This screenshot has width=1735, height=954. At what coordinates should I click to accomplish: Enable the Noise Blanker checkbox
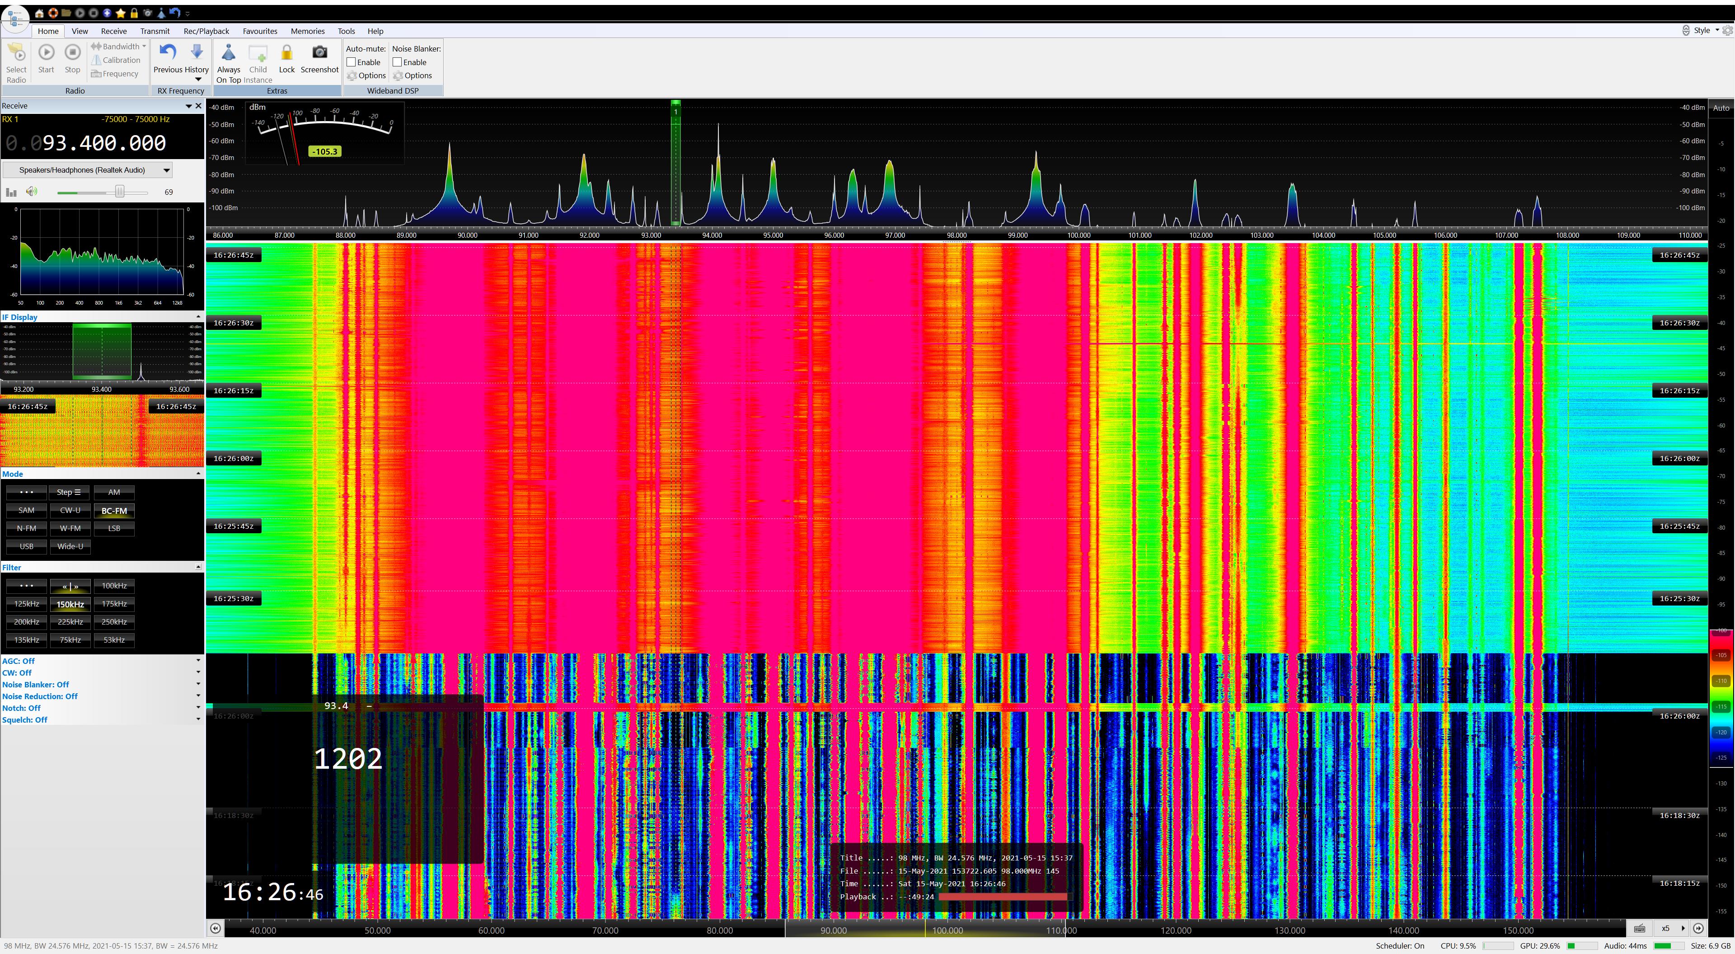tap(398, 62)
